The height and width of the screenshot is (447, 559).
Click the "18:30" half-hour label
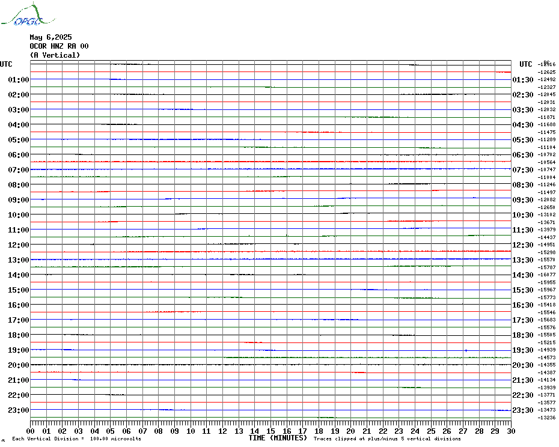click(x=523, y=335)
